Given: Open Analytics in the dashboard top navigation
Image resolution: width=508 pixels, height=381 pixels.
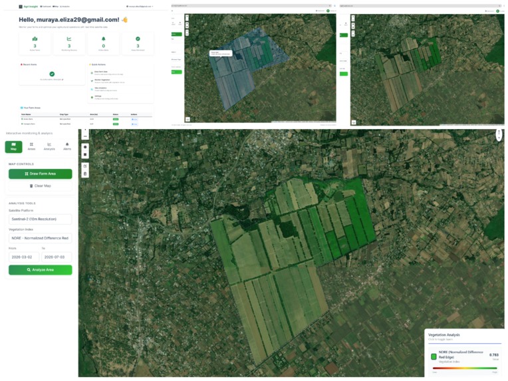Looking at the screenshot, I should pyautogui.click(x=64, y=7).
